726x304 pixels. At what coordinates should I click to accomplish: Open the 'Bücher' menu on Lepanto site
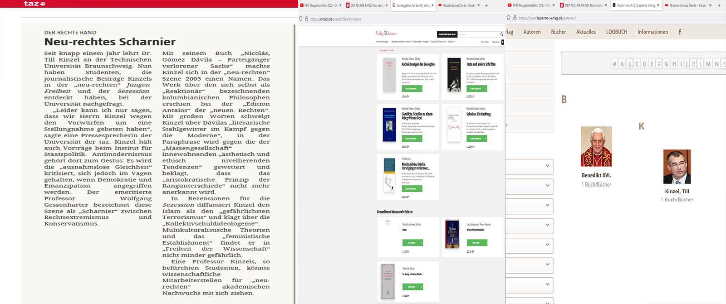pyautogui.click(x=558, y=32)
